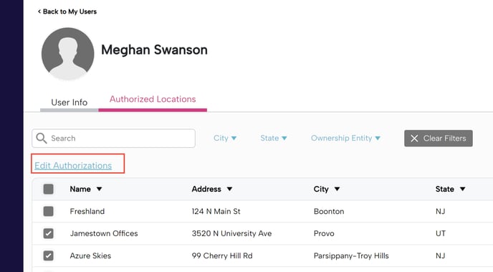493x272 pixels.
Task: Open the City filter dropdown
Action: click(x=225, y=139)
